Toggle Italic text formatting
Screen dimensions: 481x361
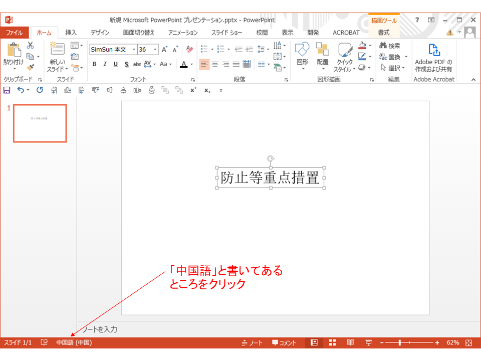point(105,64)
